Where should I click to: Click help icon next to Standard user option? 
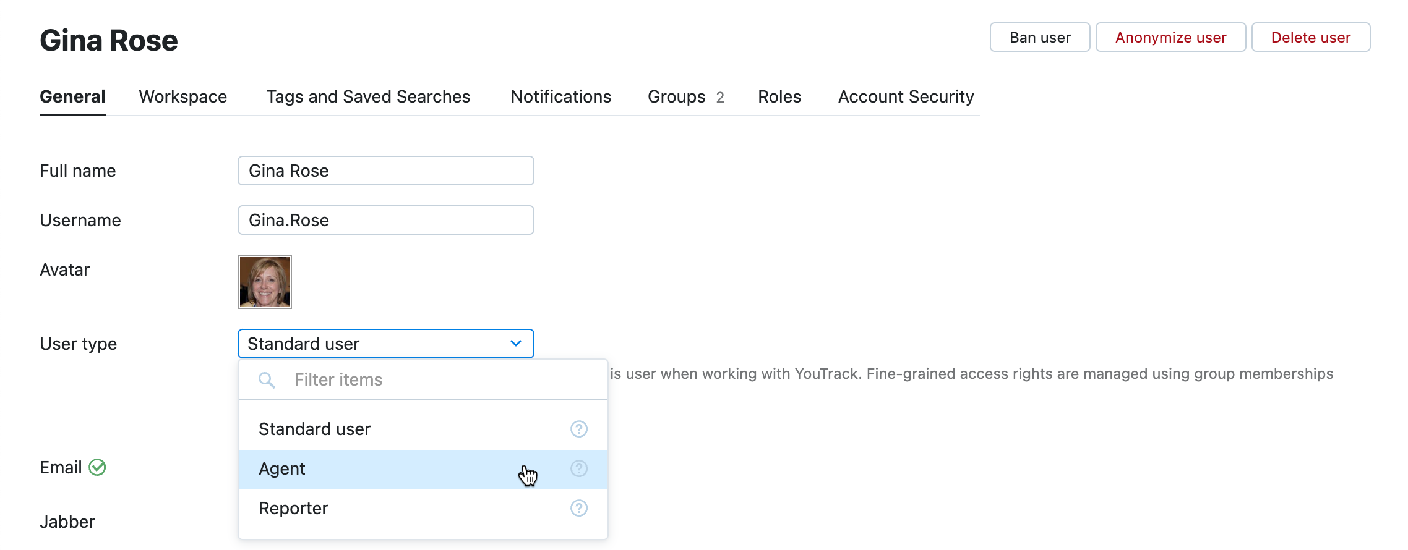578,429
